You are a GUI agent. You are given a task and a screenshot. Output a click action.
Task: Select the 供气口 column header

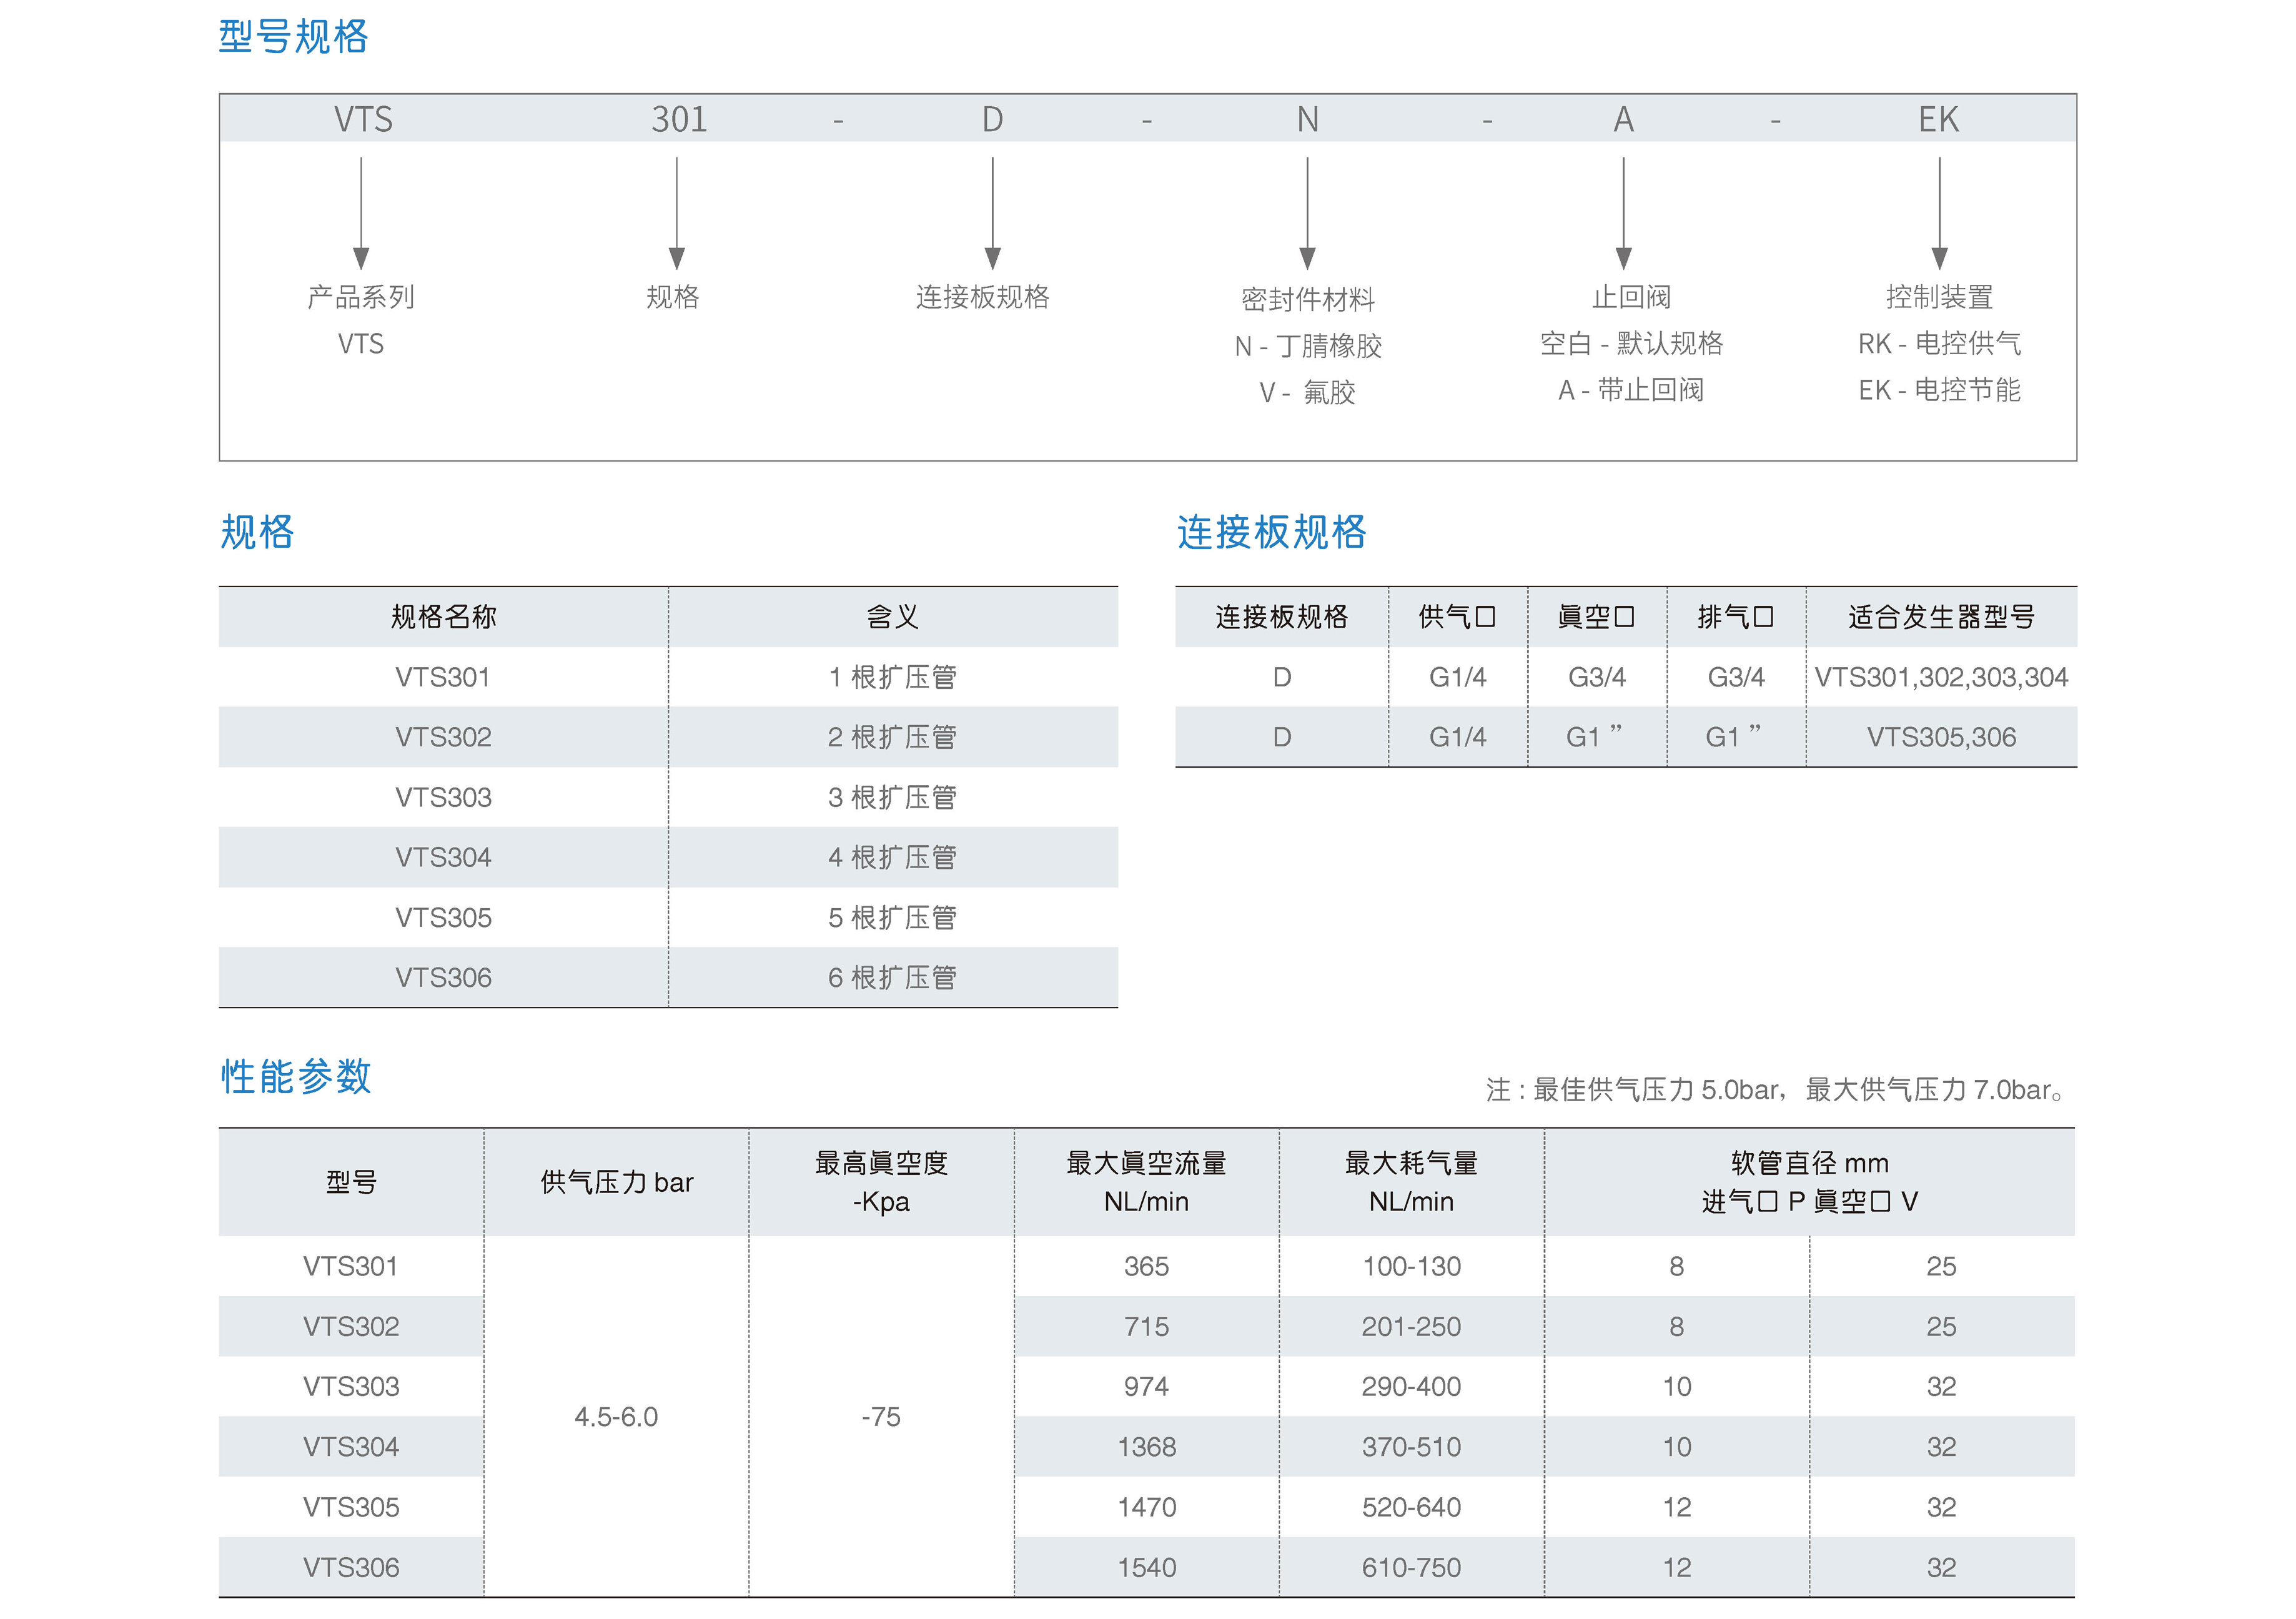coord(1457,617)
